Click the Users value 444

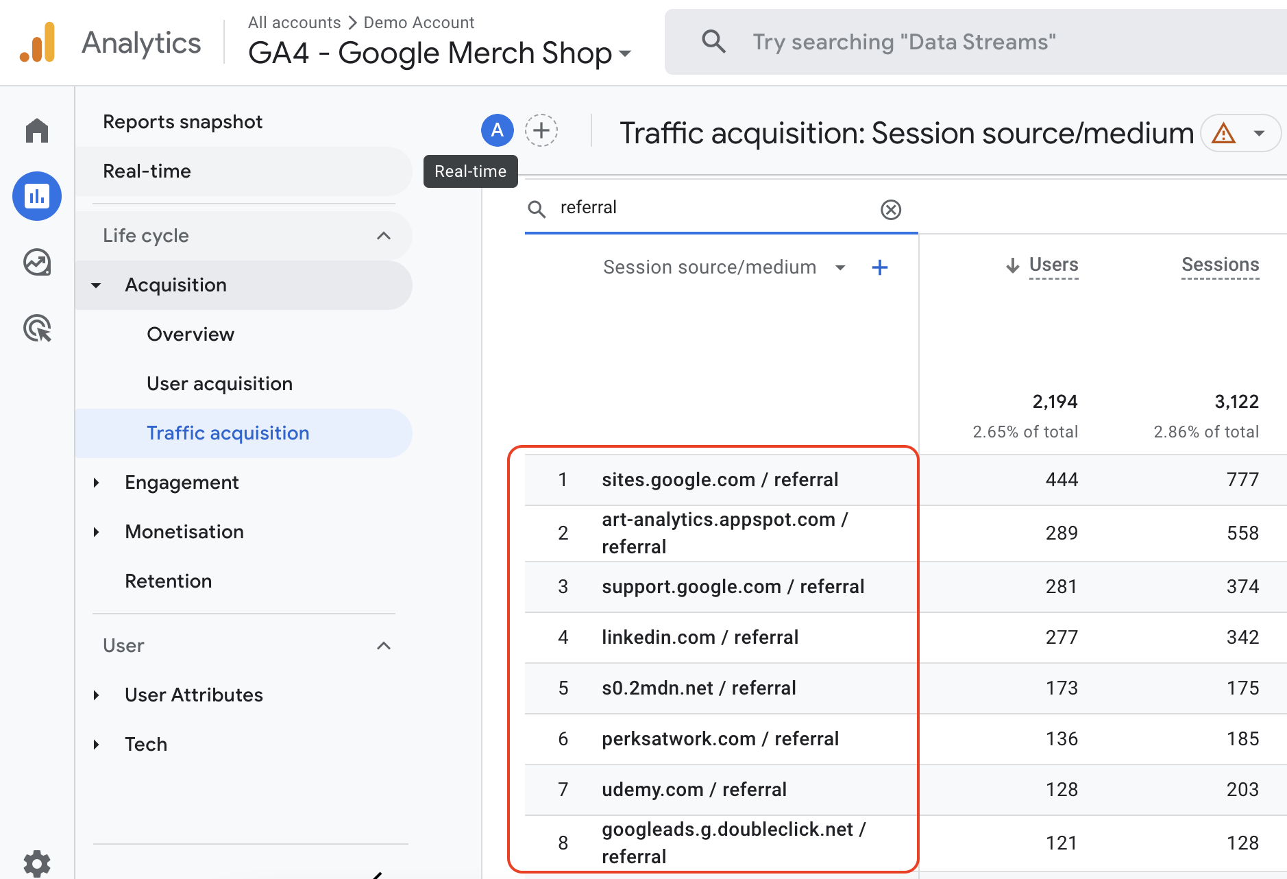[x=1062, y=480]
